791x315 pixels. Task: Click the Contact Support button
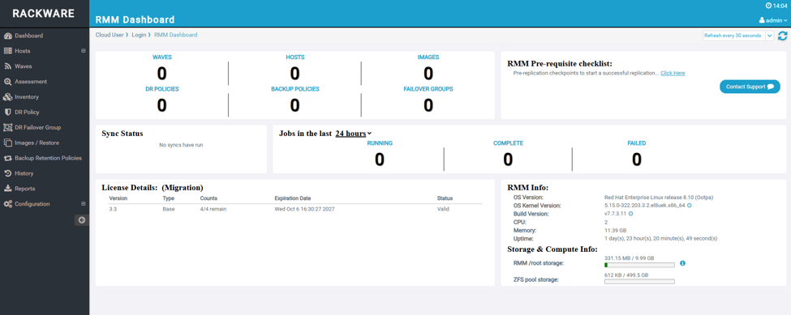750,87
